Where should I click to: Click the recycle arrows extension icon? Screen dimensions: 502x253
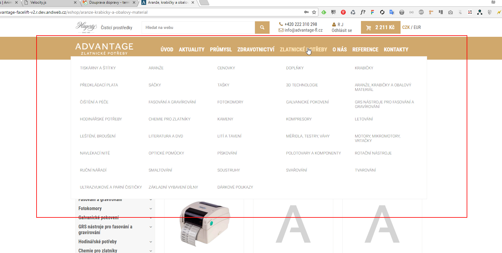click(353, 12)
